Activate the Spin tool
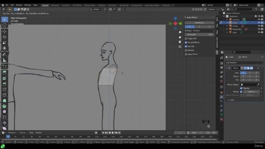The height and width of the screenshot is (149, 265). [5, 106]
